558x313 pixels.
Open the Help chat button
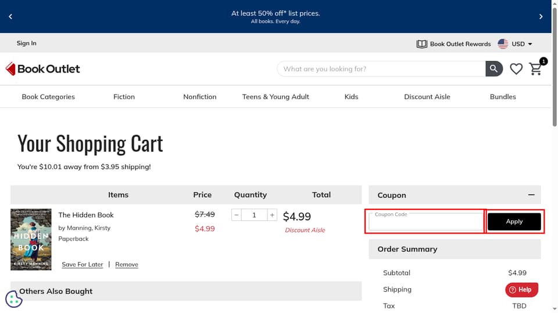[521, 290]
